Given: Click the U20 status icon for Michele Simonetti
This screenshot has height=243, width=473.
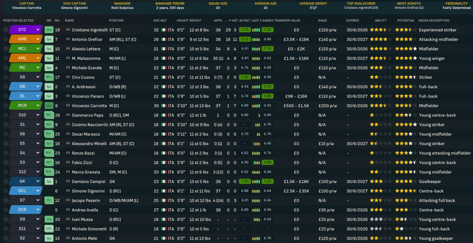Looking at the screenshot, I should pos(49,229).
